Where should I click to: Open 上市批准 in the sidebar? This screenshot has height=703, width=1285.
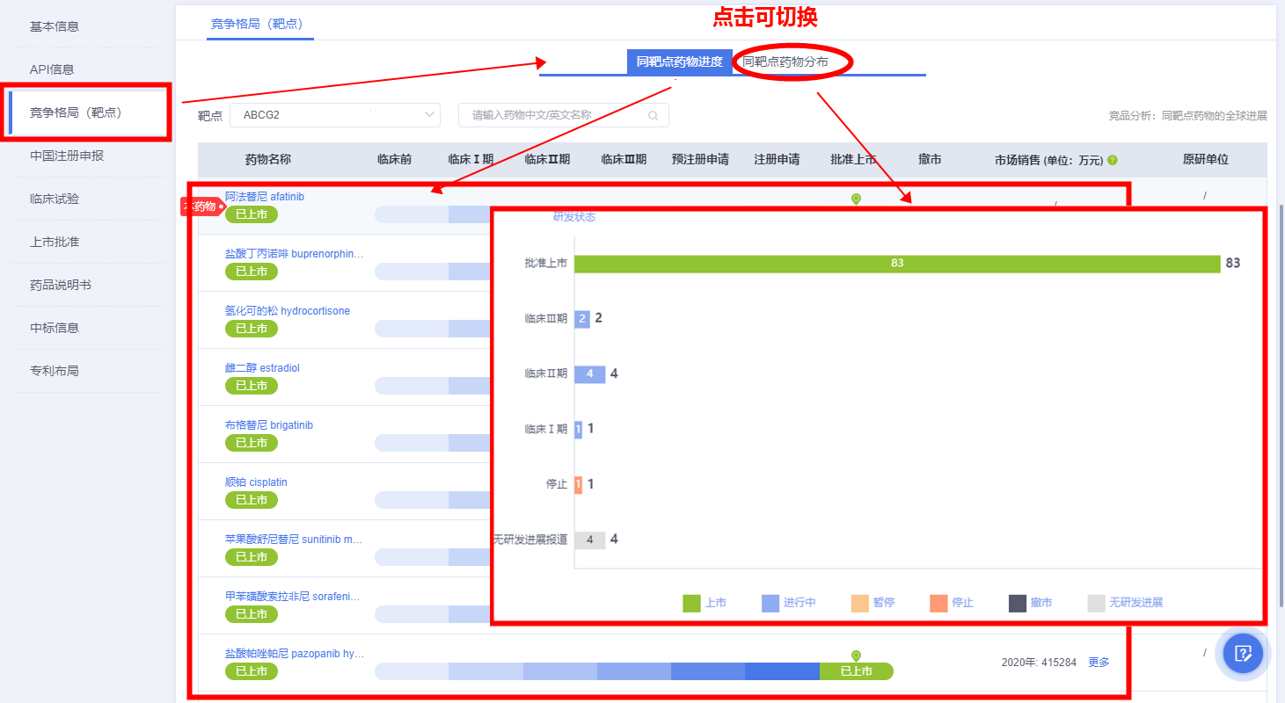tap(55, 242)
